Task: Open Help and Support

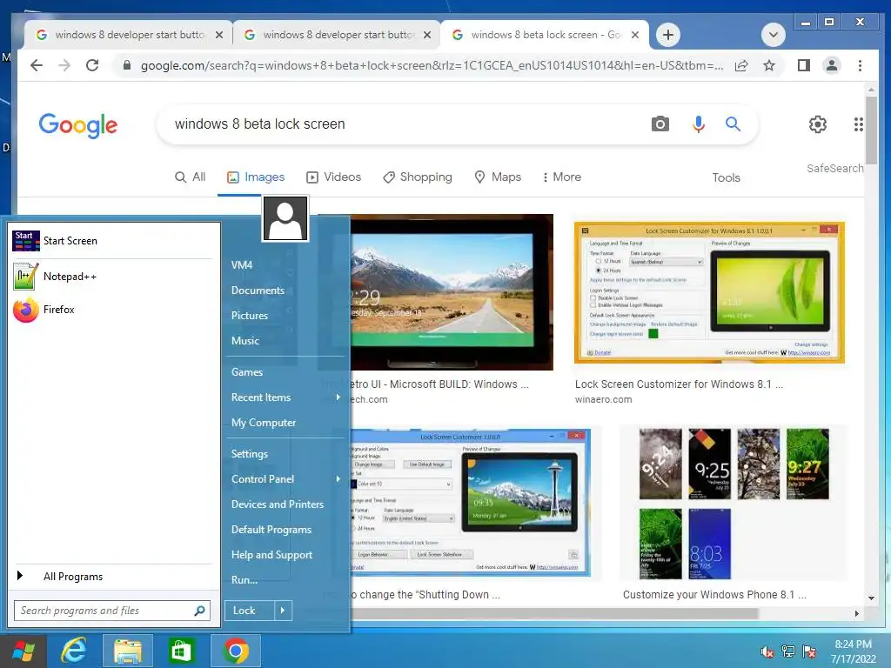Action: click(x=271, y=555)
